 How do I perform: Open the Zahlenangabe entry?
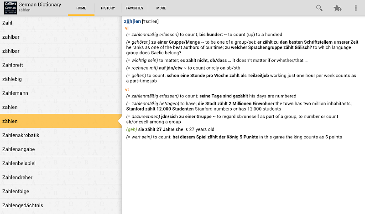point(61,149)
